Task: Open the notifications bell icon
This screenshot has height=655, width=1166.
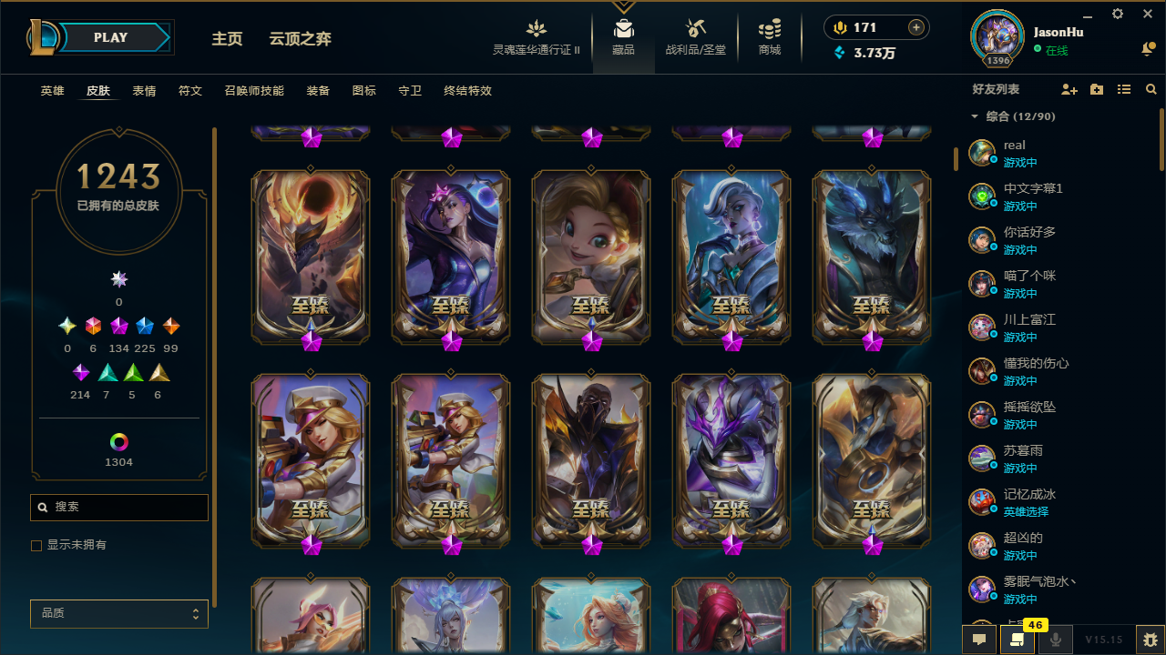Action: coord(1148,49)
